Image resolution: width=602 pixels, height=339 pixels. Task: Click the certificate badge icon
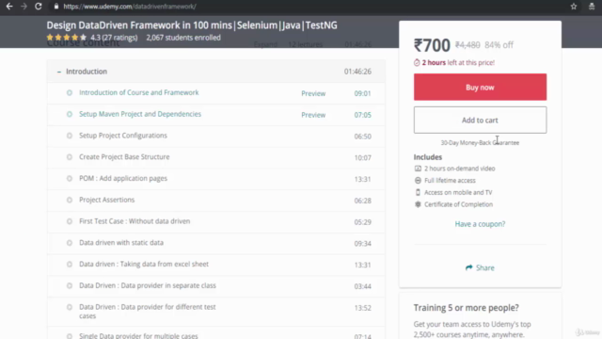tap(418, 204)
